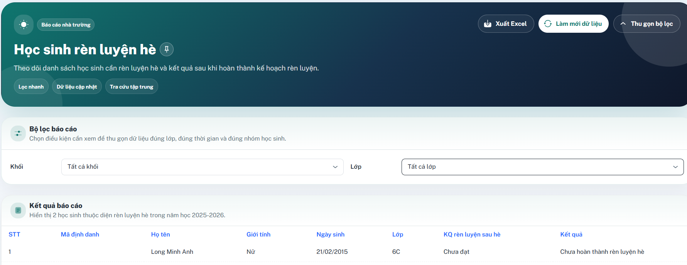
Task: Click the Excel download icon
Action: point(488,24)
